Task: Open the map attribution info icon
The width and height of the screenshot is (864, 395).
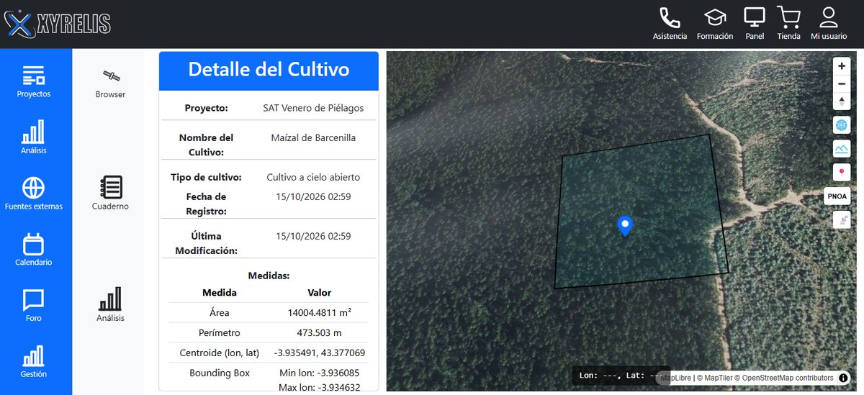Action: pyautogui.click(x=843, y=378)
